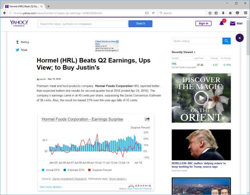
Task: Click AdChoices icon on stocks ad
Action: [x=118, y=41]
